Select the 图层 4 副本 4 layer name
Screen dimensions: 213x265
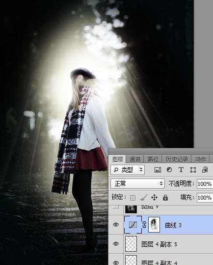point(159,263)
